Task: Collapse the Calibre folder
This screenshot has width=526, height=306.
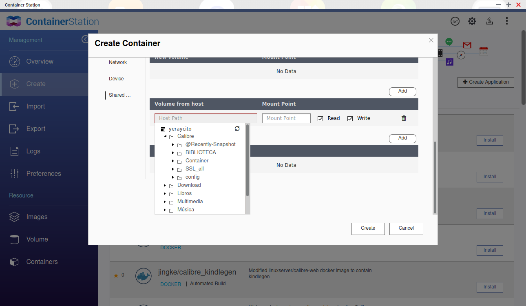Action: click(165, 136)
